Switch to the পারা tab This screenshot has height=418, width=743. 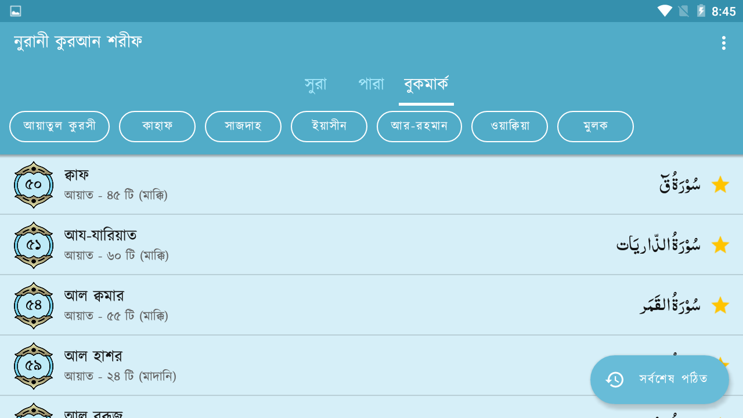pos(371,84)
